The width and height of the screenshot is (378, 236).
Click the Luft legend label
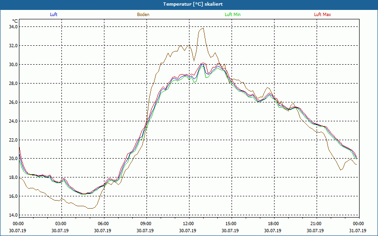pyautogui.click(x=53, y=15)
